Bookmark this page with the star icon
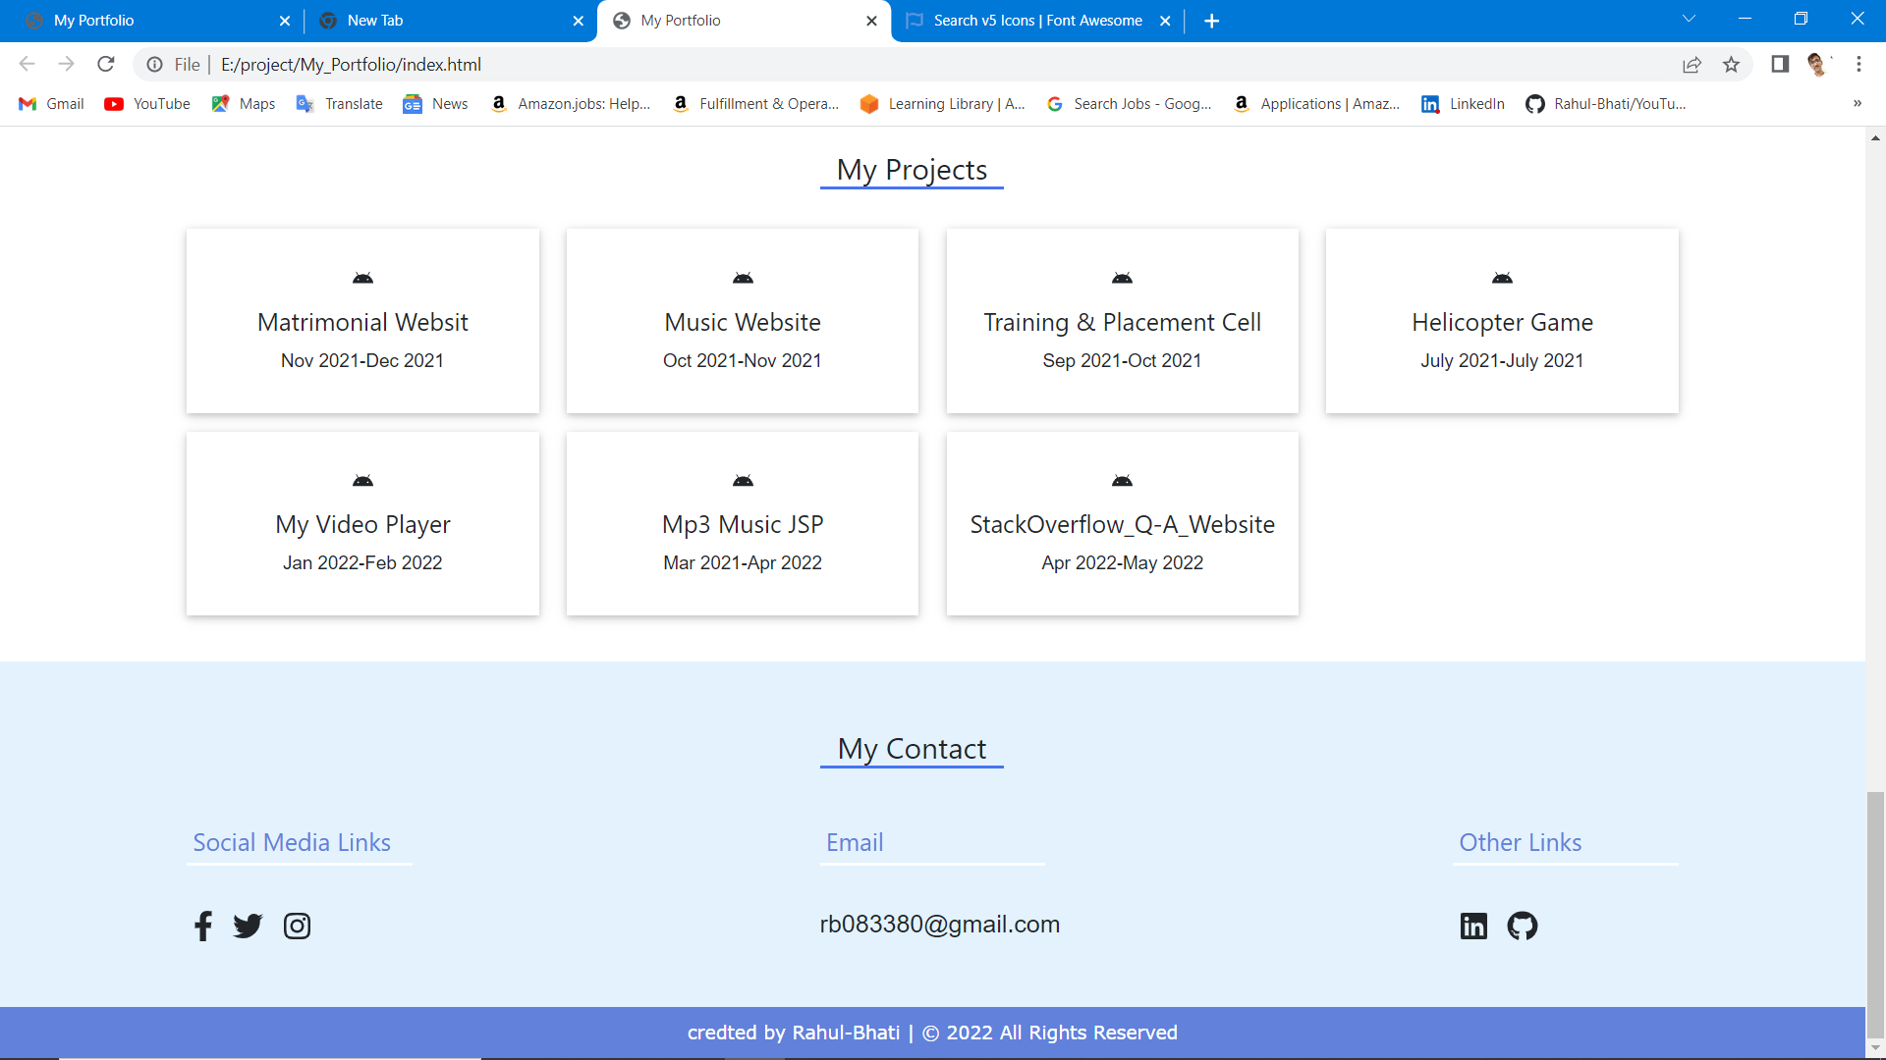This screenshot has height=1060, width=1886. pyautogui.click(x=1731, y=65)
